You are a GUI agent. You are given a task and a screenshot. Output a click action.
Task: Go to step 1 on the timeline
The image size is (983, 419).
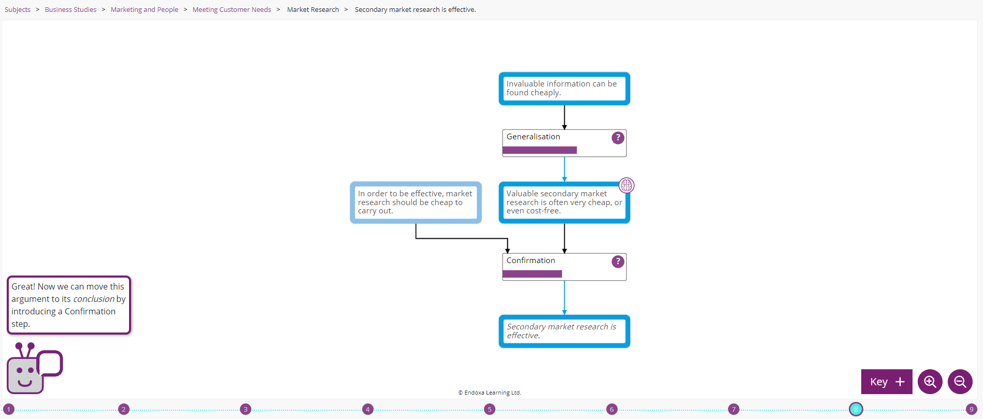9,409
